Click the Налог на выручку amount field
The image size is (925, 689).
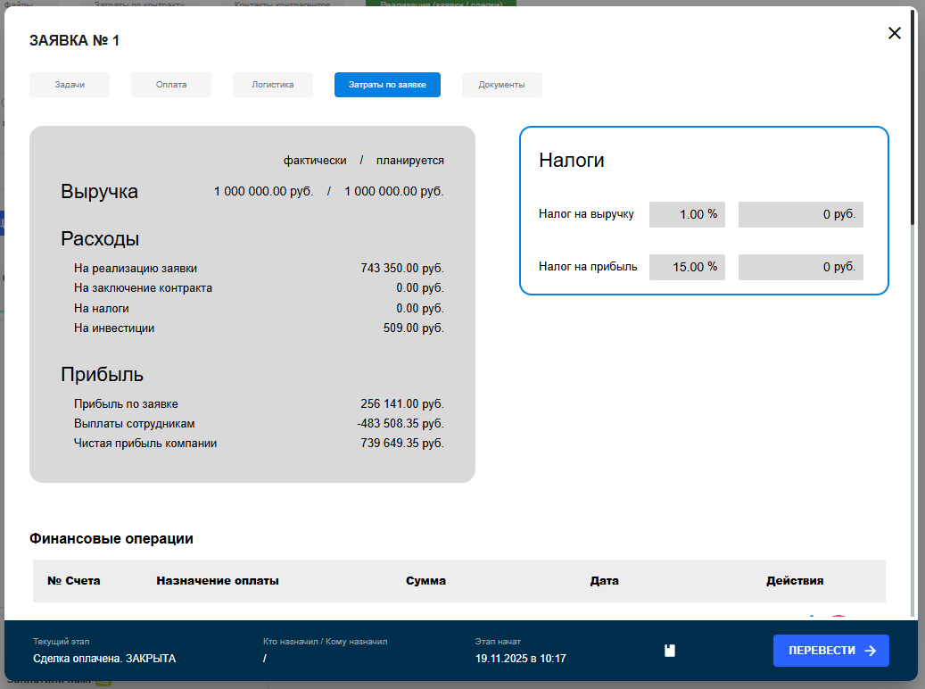[800, 214]
